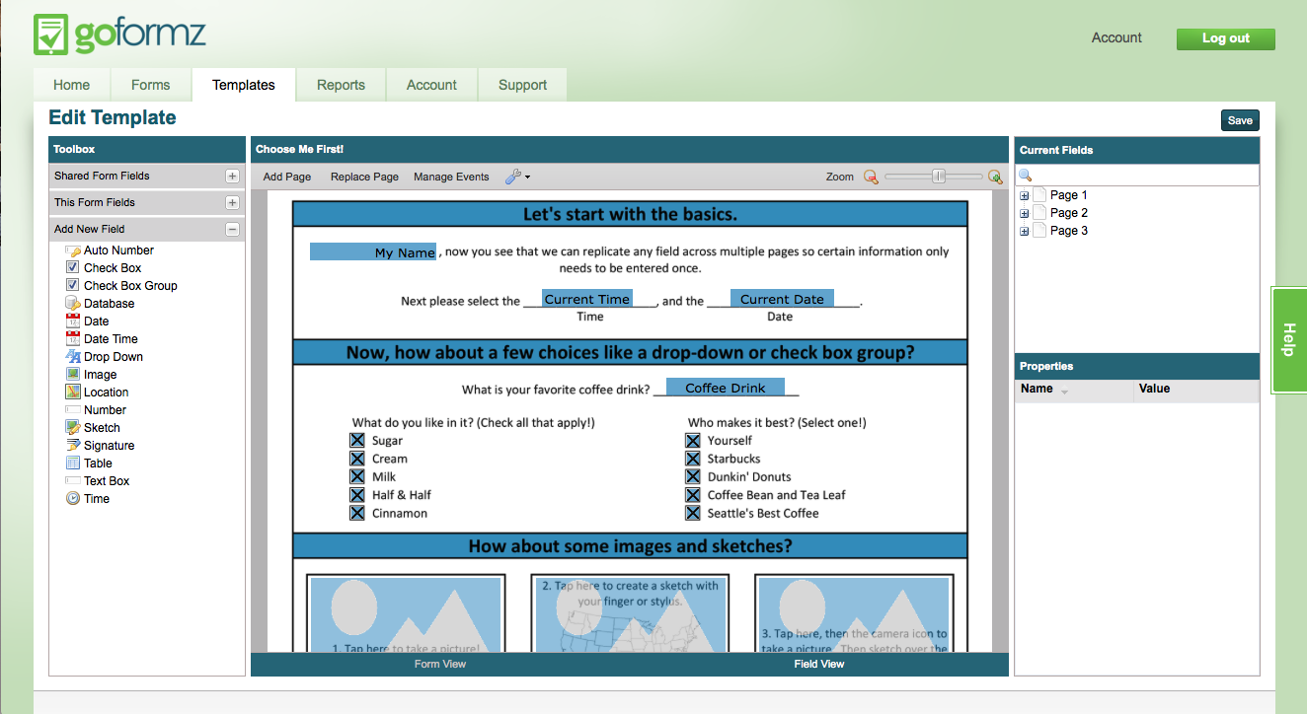Select the Signature field icon in toolbox
Viewport: 1307px width, 714px height.
[73, 446]
